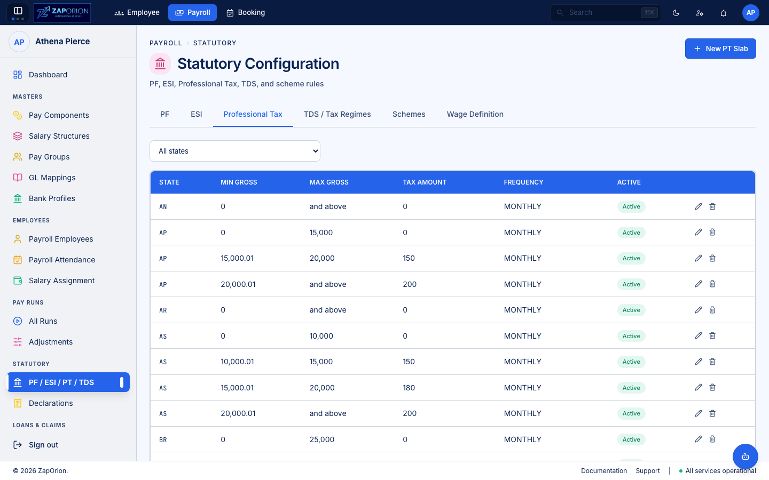Viewport: 769px width, 480px height.
Task: Open Salary Structures
Action: pos(68,136)
